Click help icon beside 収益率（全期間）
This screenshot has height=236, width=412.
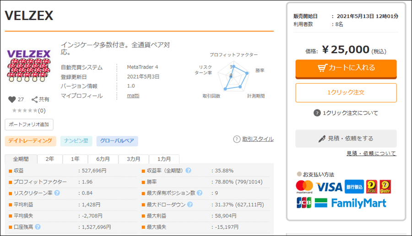[x=188, y=170]
